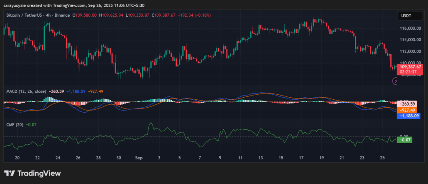
Task: Click the 20 date marker on time axis
Action: [17, 158]
